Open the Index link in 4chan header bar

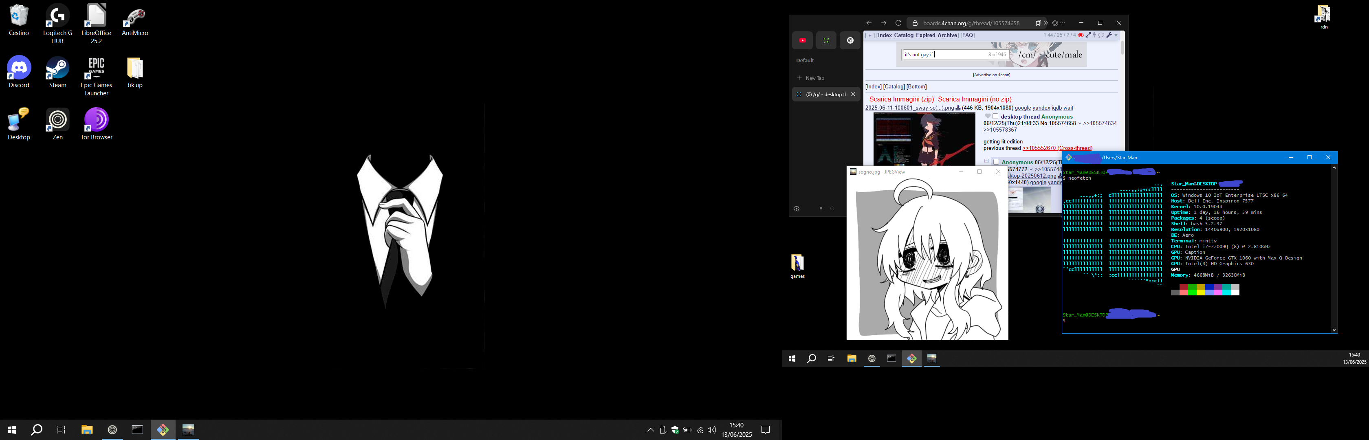coord(885,35)
